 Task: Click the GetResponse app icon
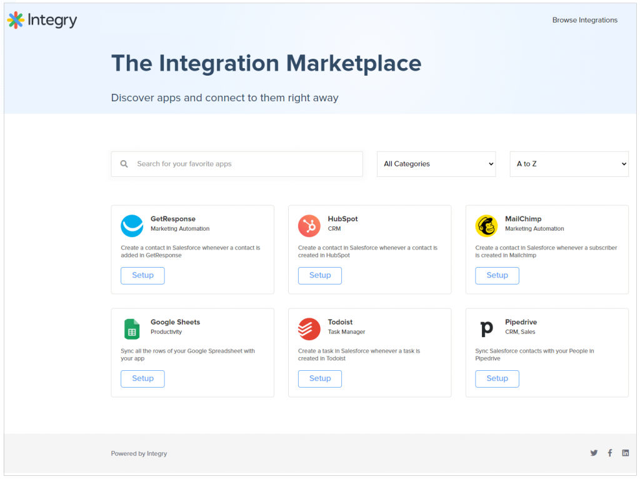[x=132, y=226]
